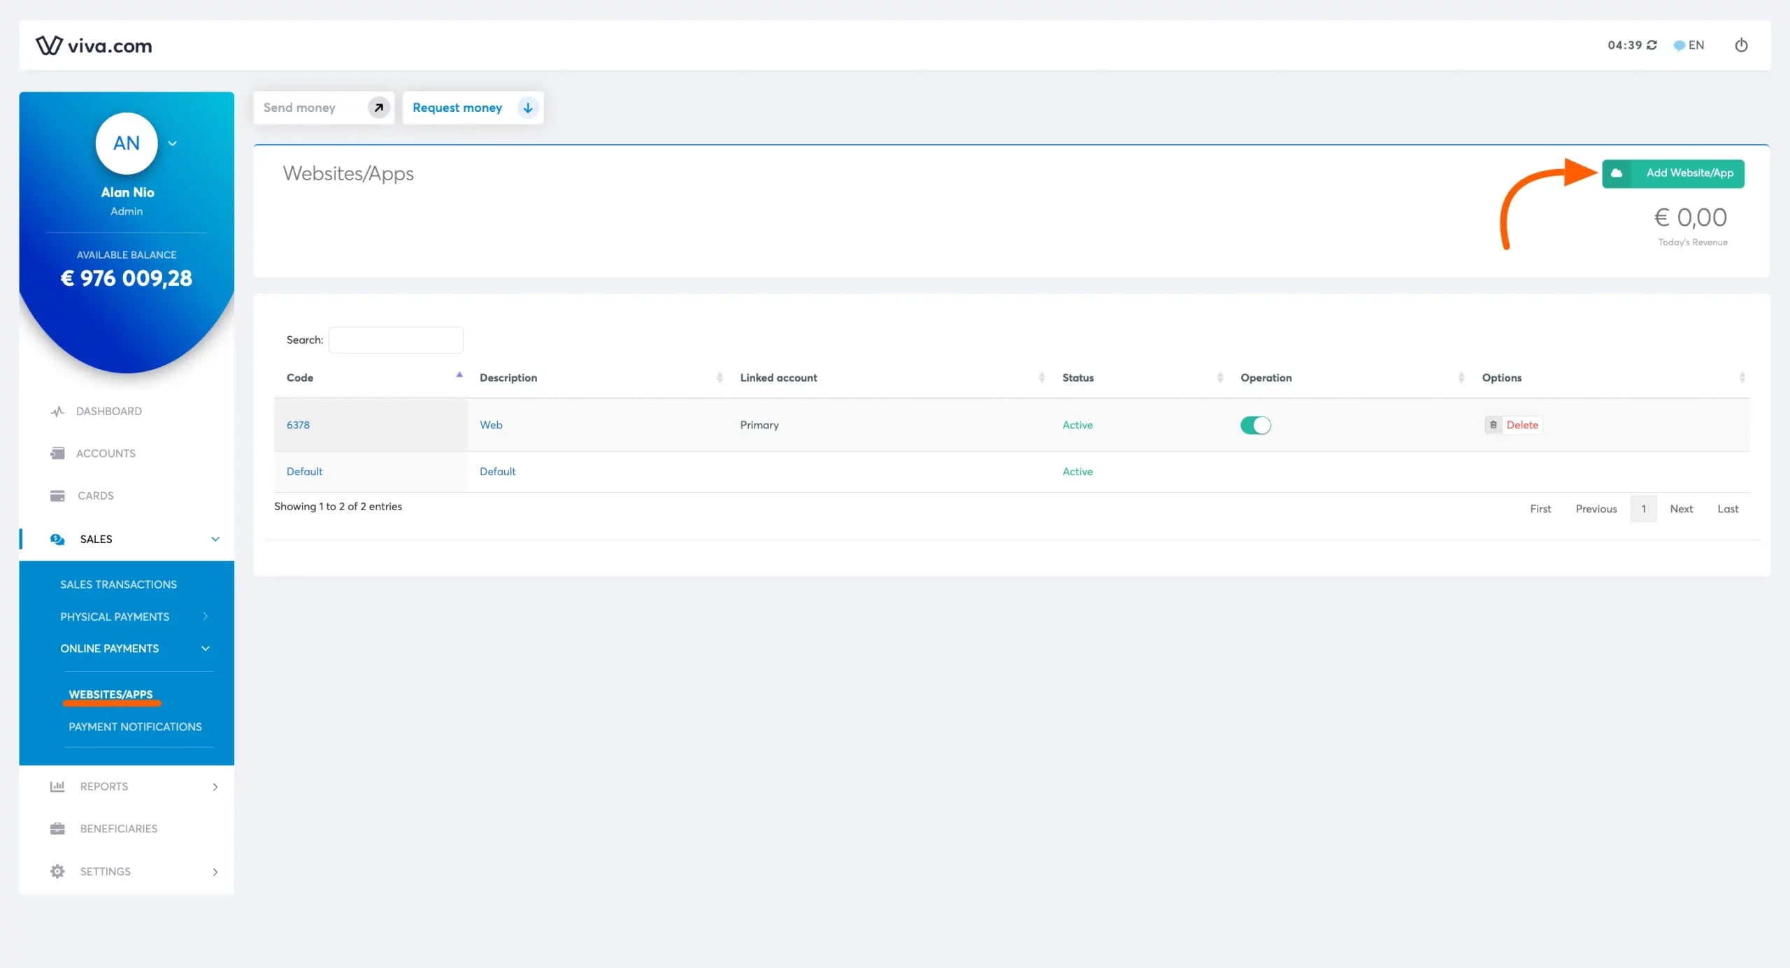The height and width of the screenshot is (968, 1790).
Task: Open Reports via the bar chart icon
Action: point(58,786)
